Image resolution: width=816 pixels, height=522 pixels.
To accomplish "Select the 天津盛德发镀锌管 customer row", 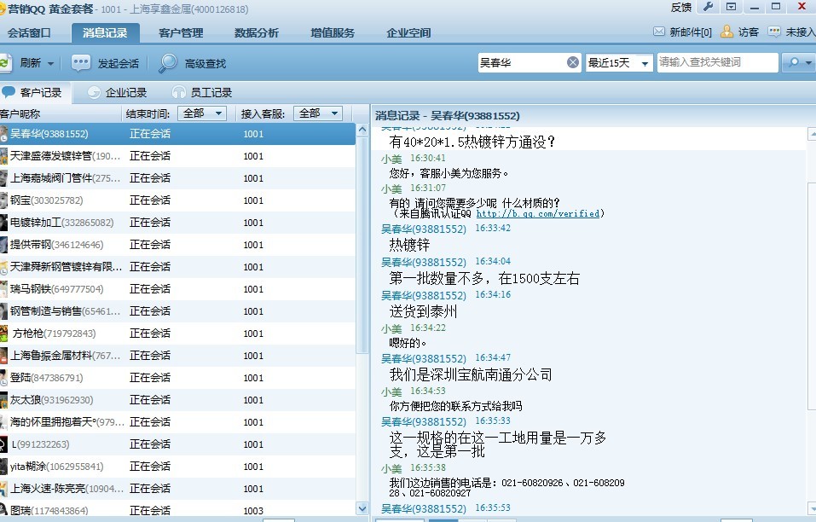I will [x=177, y=156].
